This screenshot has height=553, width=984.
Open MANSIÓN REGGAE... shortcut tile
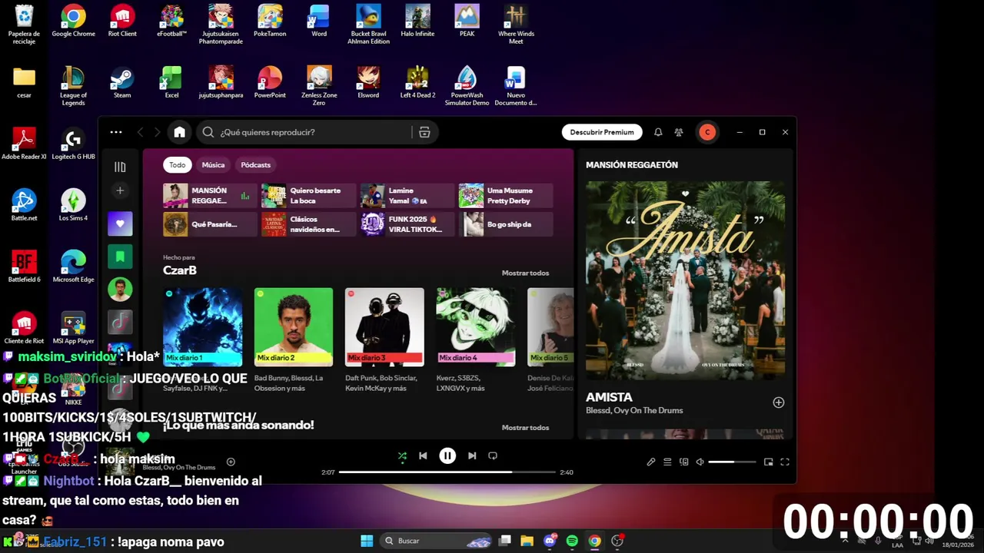tap(210, 196)
